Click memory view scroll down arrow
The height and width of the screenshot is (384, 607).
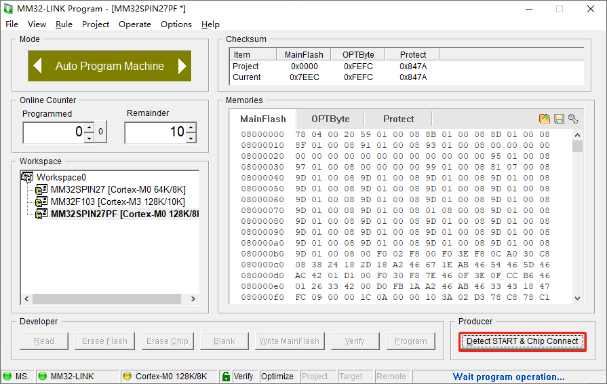pyautogui.click(x=577, y=298)
